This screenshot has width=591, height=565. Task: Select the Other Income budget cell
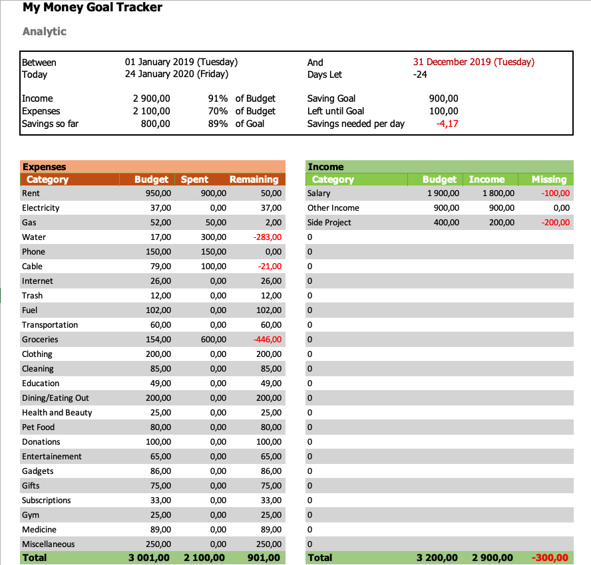pos(447,208)
